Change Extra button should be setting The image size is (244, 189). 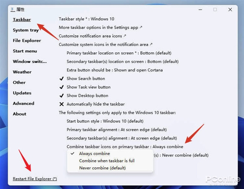(x=115, y=70)
